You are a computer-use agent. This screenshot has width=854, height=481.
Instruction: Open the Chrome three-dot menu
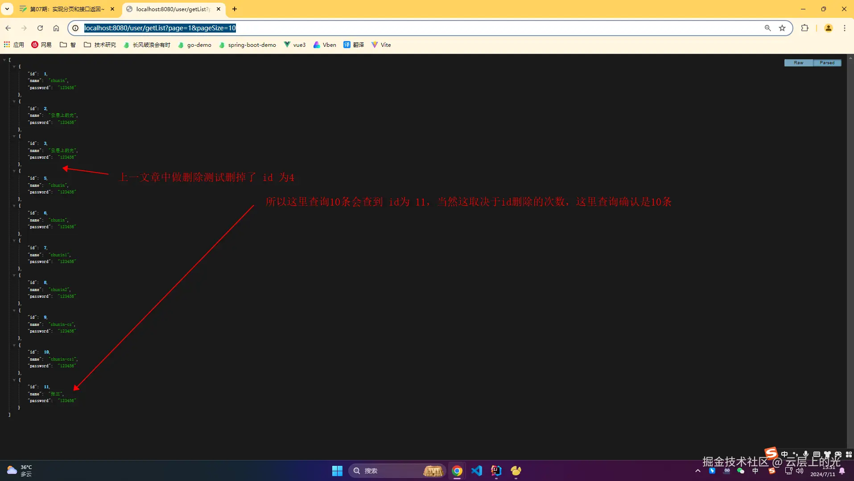point(845,28)
